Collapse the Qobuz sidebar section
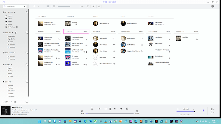This screenshot has width=221, height=124. tap(12, 82)
